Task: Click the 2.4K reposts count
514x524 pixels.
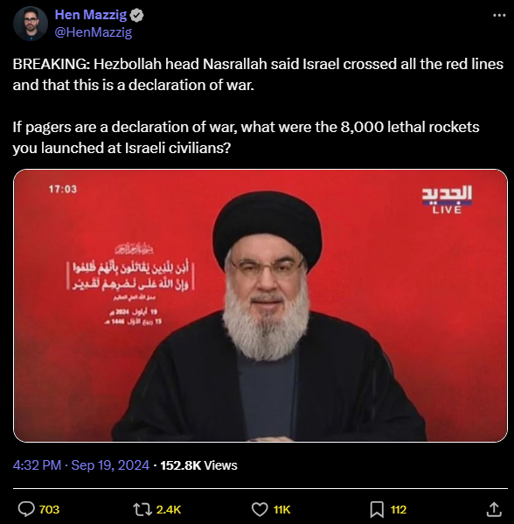Action: 169,510
